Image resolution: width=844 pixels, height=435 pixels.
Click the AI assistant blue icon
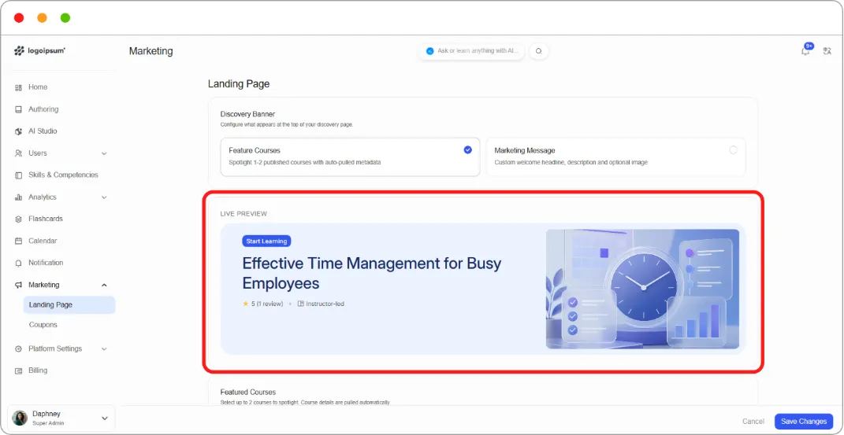coord(429,51)
